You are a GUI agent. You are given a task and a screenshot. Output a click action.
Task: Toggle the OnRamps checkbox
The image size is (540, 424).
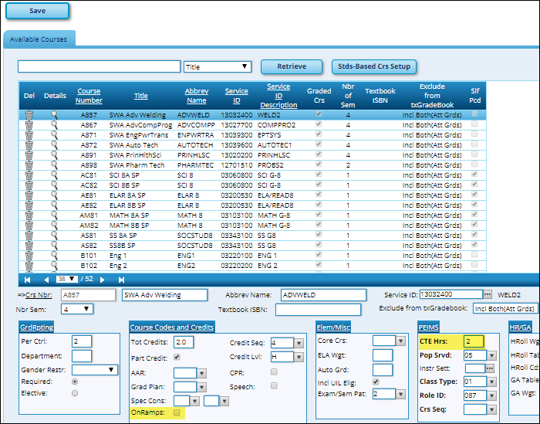click(177, 413)
